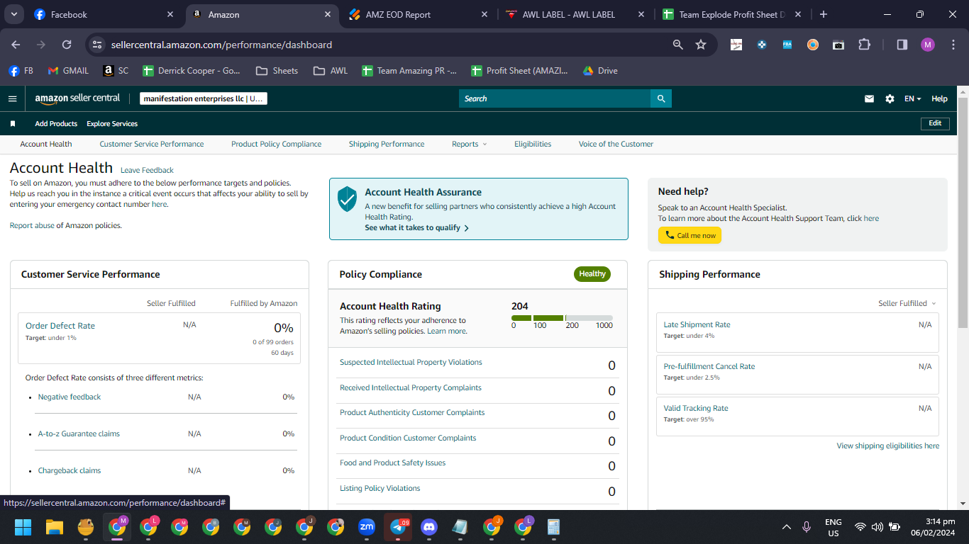Open the Order Defect Rate link

(x=60, y=326)
